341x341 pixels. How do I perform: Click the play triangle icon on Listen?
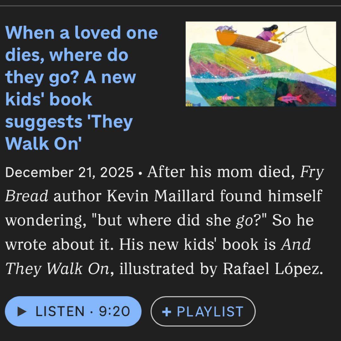22,311
